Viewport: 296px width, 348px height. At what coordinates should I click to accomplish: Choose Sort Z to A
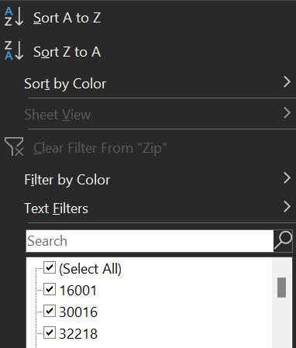pos(67,52)
